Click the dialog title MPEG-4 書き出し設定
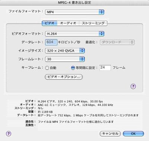149x141 pixels. (74, 3)
